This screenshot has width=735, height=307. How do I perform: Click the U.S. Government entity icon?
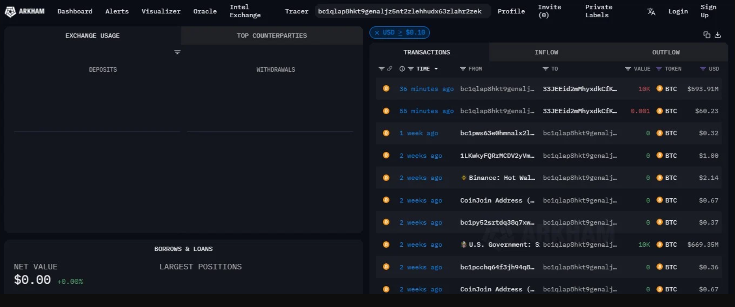point(464,244)
